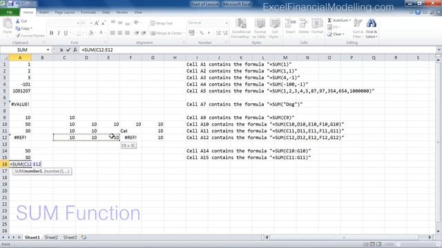The width and height of the screenshot is (442, 248).
Task: Click the Accounting Number Format icon
Action: [x=191, y=33]
